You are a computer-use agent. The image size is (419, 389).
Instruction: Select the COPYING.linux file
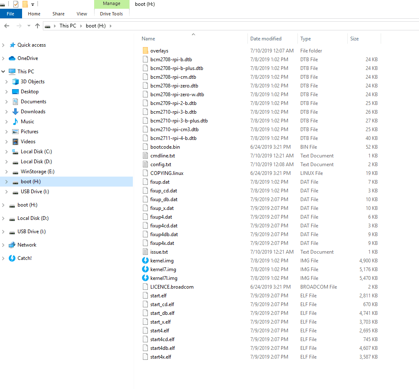tap(167, 173)
